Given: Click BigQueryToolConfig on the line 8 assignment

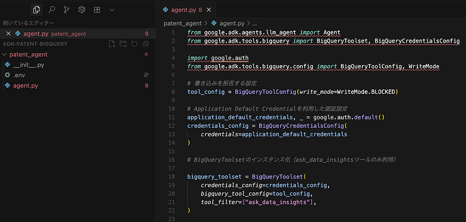Looking at the screenshot, I should coord(266,92).
